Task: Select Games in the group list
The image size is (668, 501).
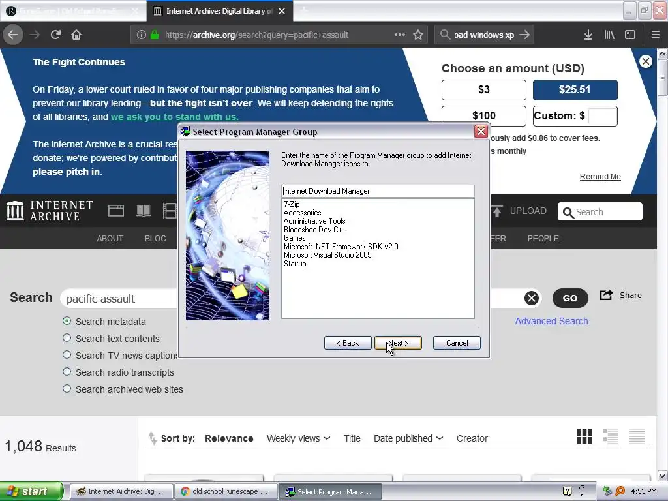Action: point(295,238)
